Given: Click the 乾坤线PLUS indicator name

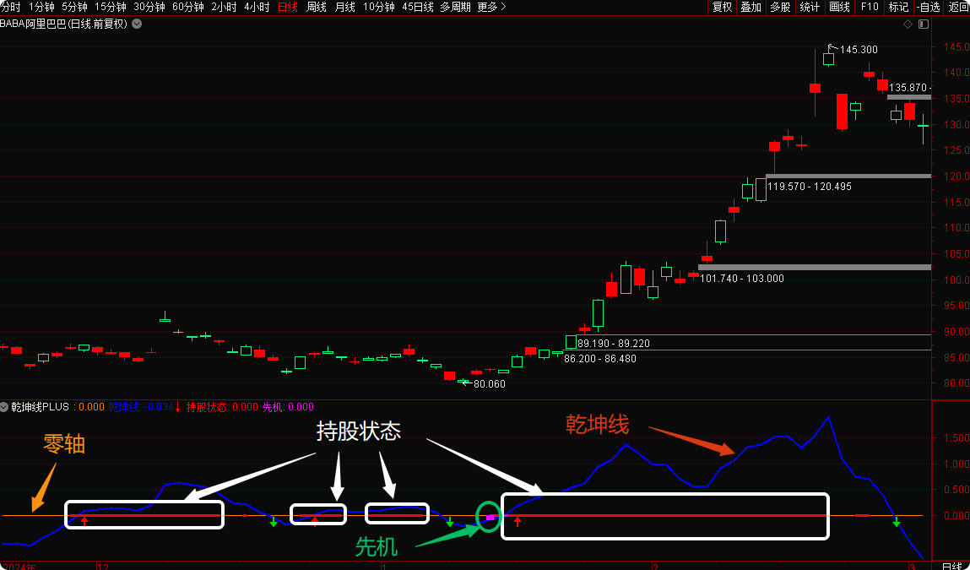Looking at the screenshot, I should click(41, 407).
